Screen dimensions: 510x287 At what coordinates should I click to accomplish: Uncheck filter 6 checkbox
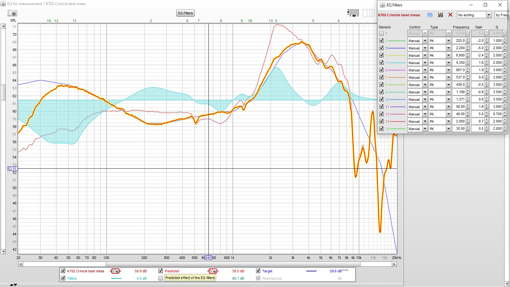(x=382, y=70)
